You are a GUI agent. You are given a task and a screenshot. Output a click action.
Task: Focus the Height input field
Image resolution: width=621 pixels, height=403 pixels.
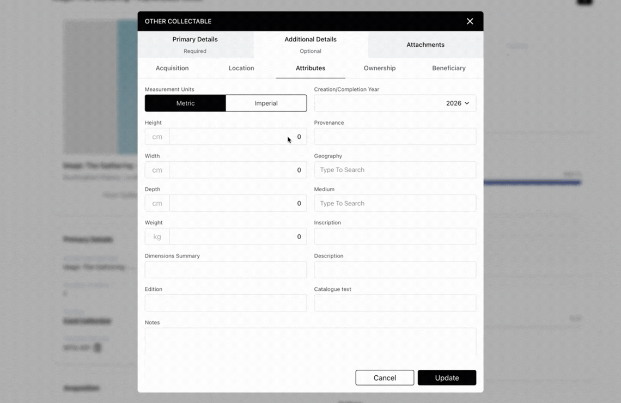coord(238,137)
